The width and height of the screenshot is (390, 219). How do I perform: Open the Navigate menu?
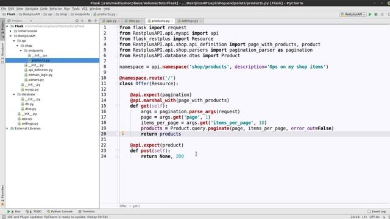(x=32, y=9)
